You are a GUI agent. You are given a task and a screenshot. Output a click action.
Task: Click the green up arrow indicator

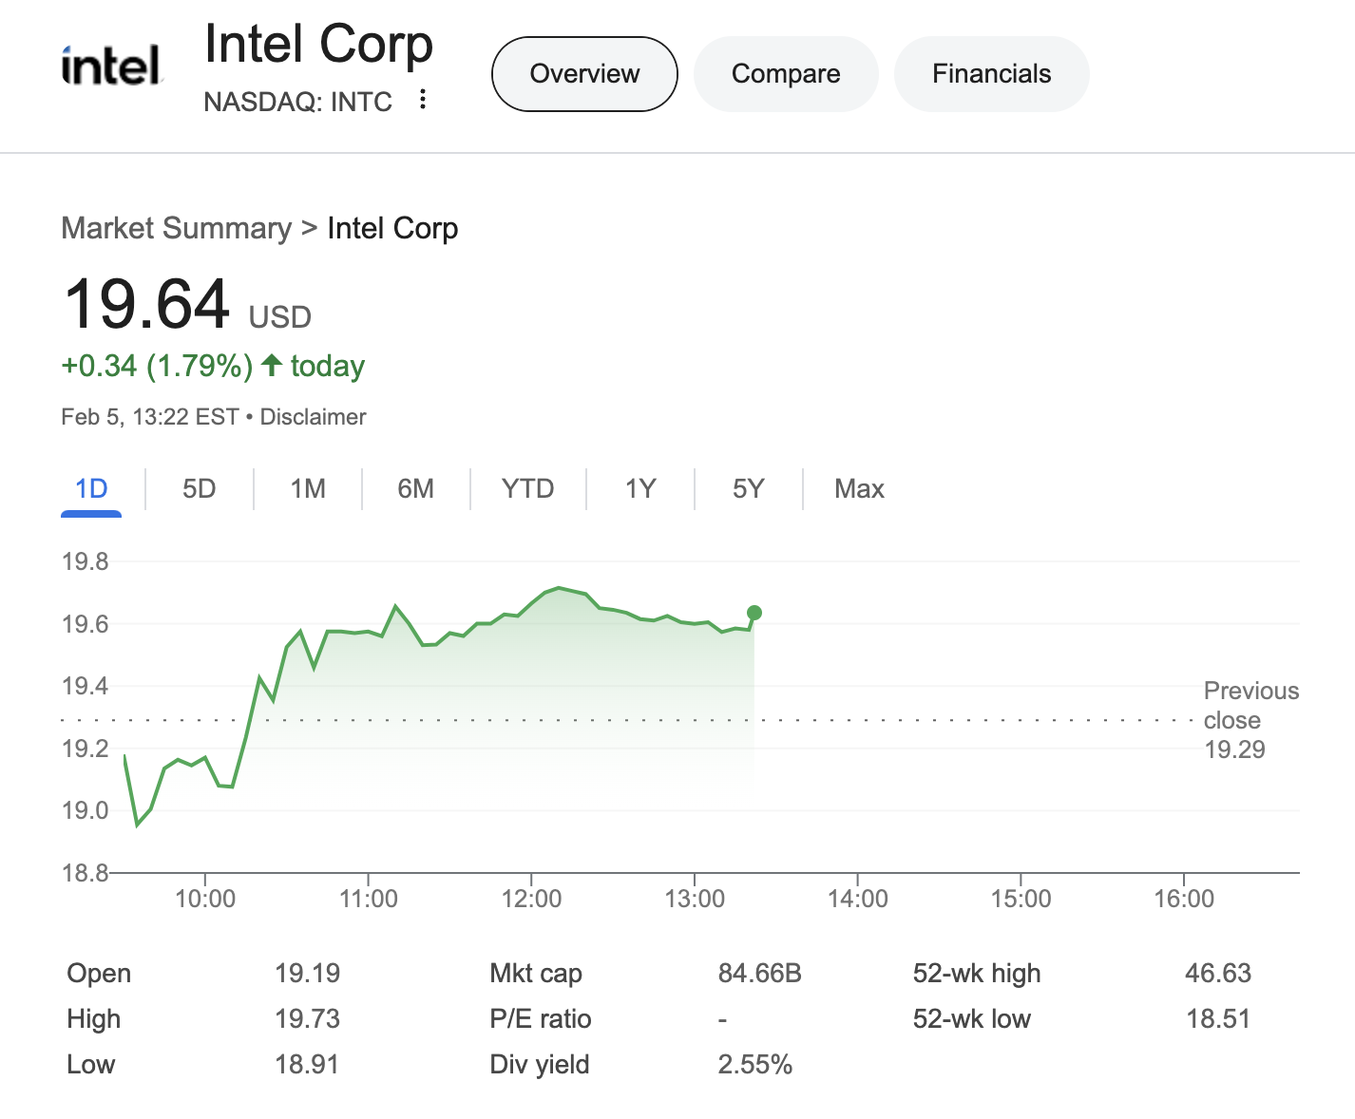tap(272, 365)
